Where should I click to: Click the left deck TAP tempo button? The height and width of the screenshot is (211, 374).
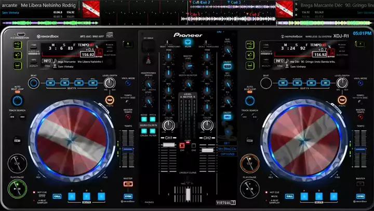click(x=110, y=100)
